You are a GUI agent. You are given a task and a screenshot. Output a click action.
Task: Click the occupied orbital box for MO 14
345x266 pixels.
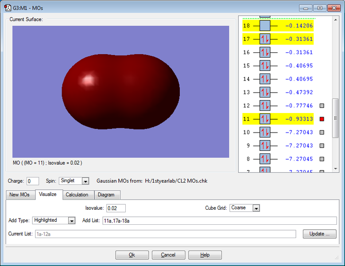pos(264,79)
